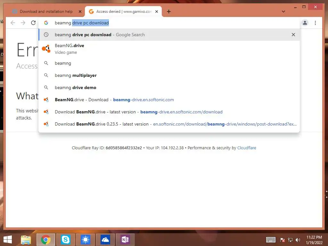328x246 pixels.
Task: Follow the Cloudflare link in the footer
Action: (x=247, y=148)
